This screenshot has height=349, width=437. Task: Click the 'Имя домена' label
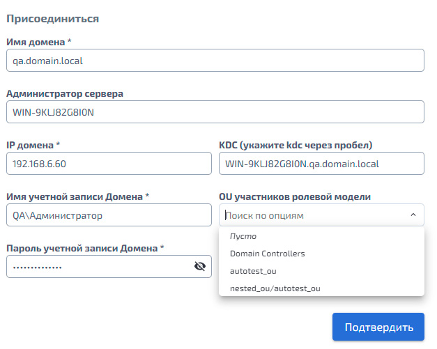[x=39, y=42]
